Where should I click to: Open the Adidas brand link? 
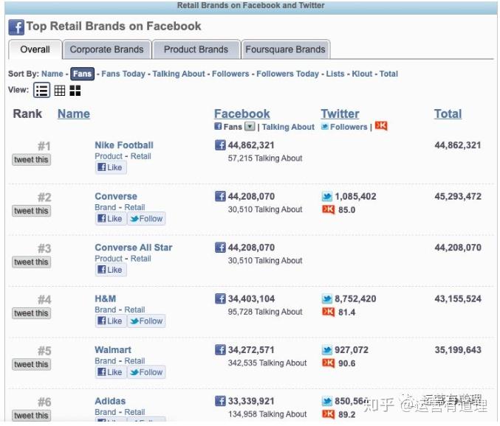click(110, 401)
